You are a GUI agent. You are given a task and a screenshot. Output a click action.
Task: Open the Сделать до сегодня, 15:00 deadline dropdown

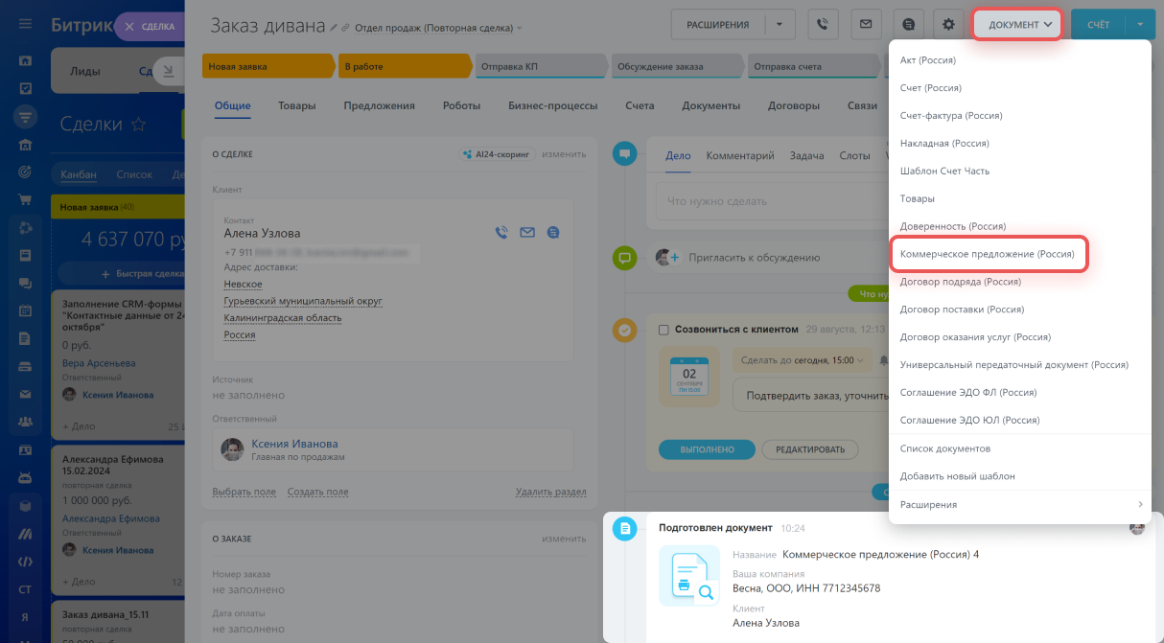(x=804, y=360)
